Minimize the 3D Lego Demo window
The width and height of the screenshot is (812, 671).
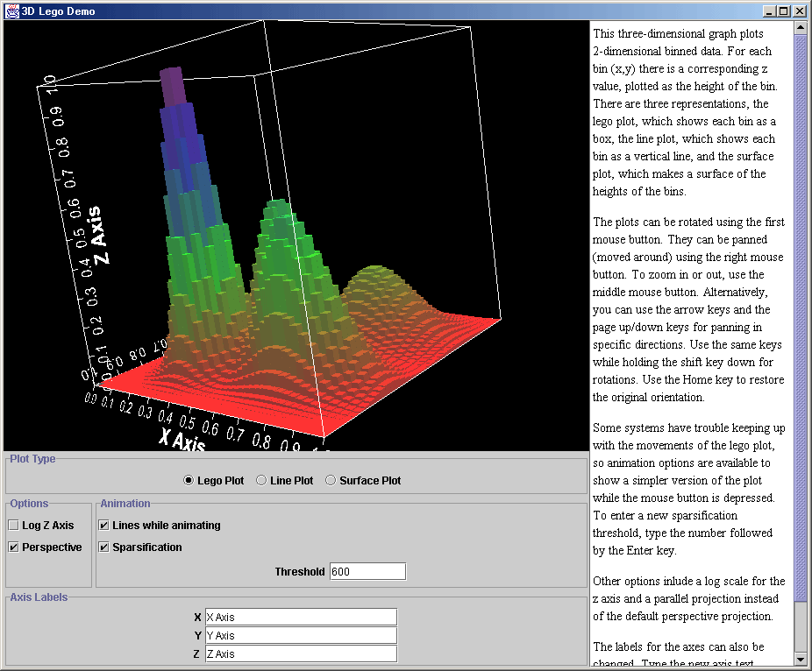pyautogui.click(x=769, y=11)
